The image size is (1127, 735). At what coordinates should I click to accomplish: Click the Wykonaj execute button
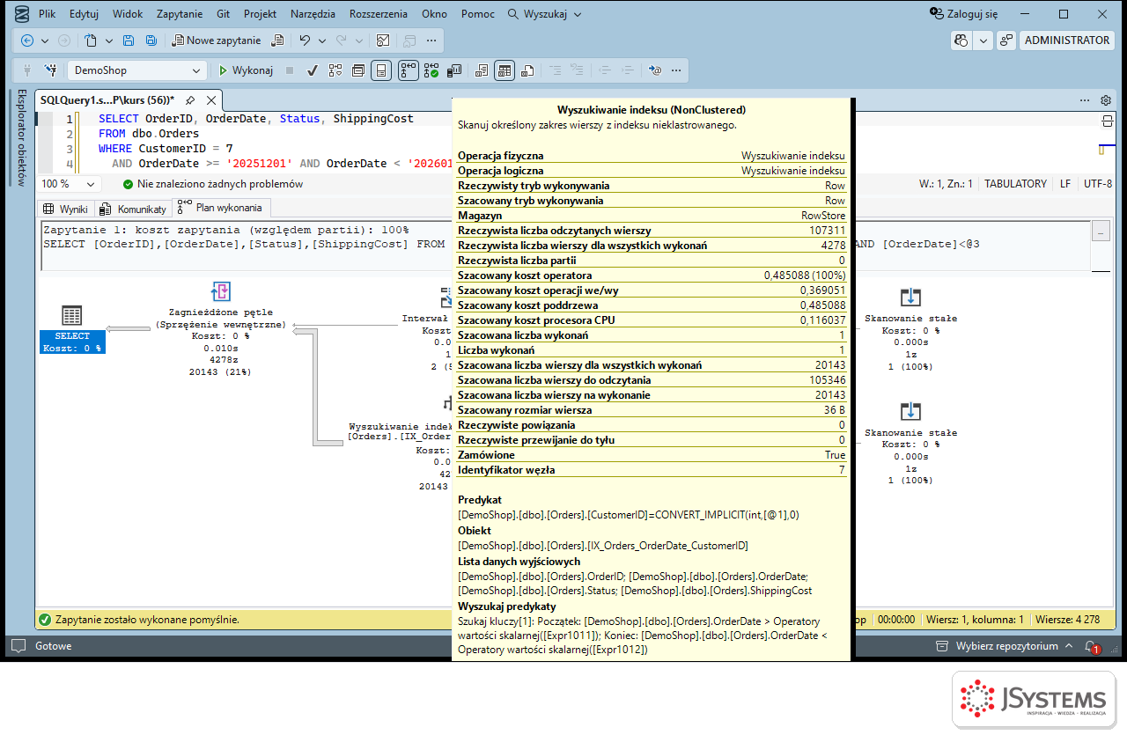coord(246,70)
